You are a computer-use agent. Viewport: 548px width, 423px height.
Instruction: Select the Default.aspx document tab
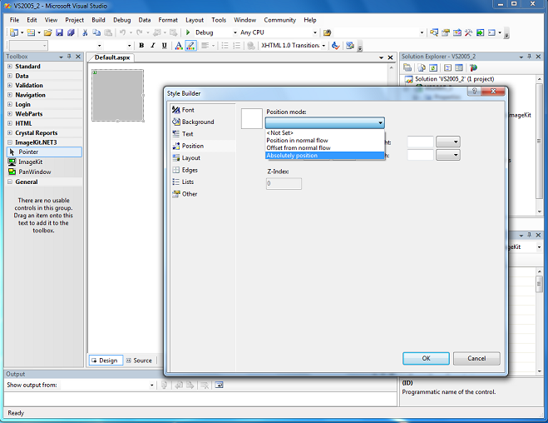[x=111, y=57]
